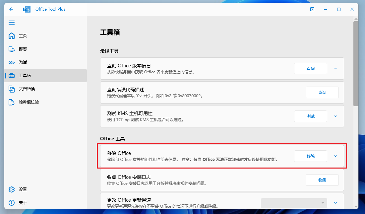This screenshot has width=365, height=214.
Task: Click the Office 工具 section heading
Action: pos(112,139)
